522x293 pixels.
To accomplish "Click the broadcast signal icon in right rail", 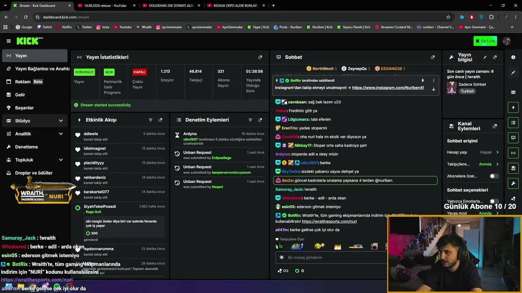I will (x=513, y=153).
